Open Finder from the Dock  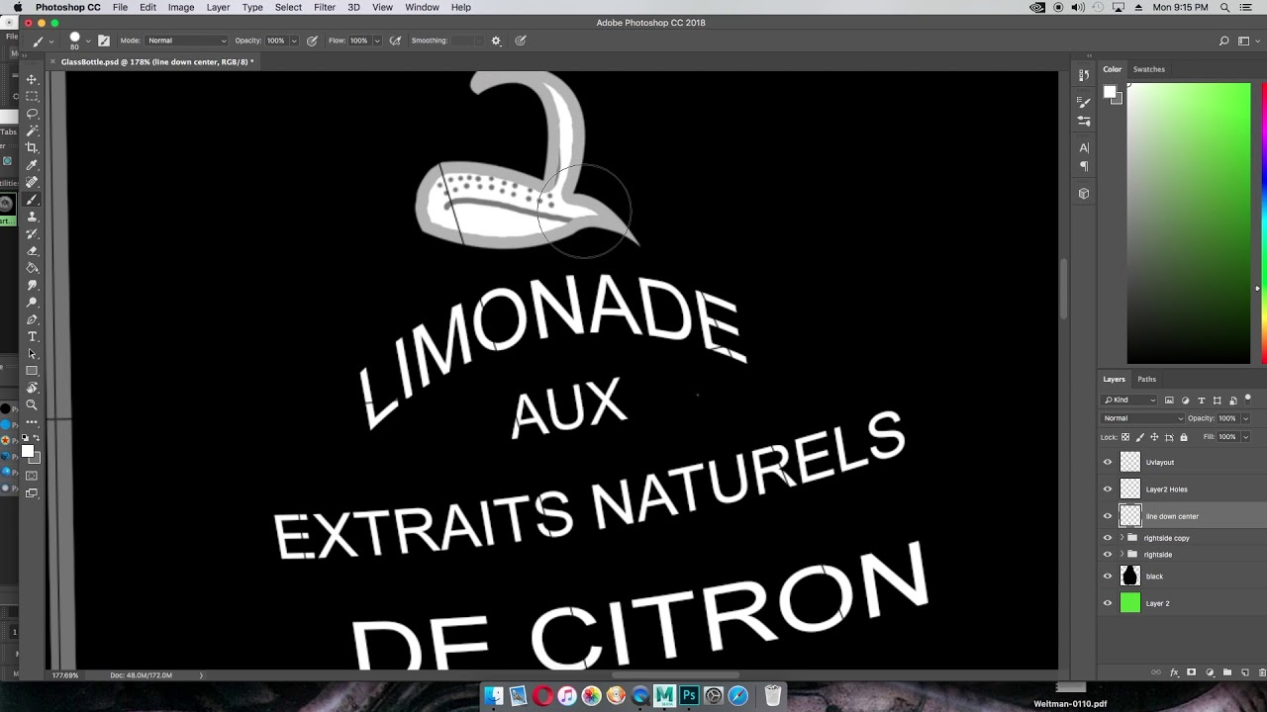(x=493, y=696)
